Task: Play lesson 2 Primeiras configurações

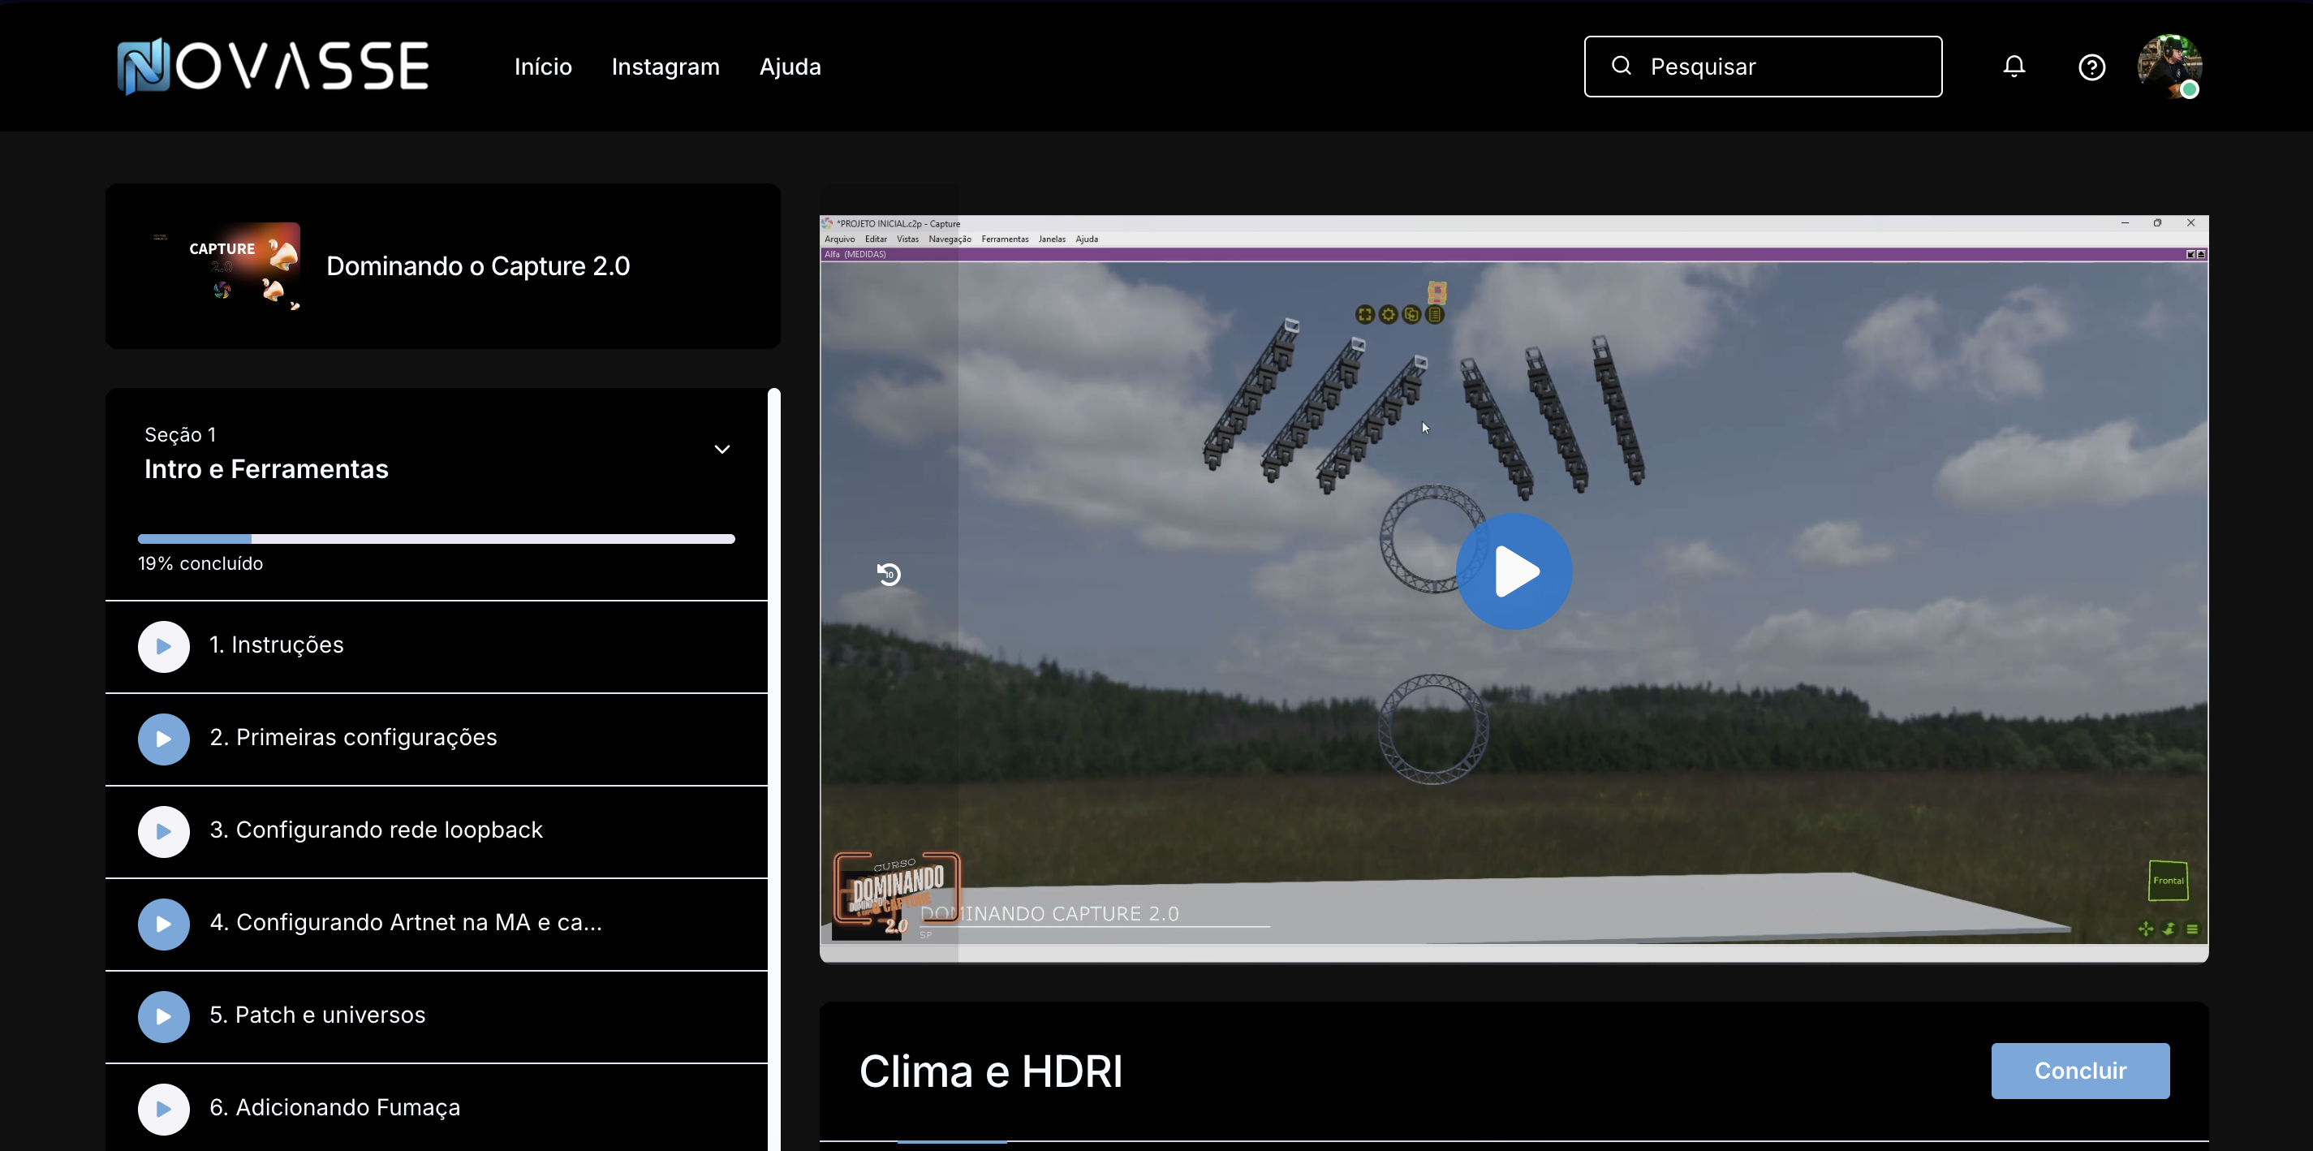Action: point(163,739)
